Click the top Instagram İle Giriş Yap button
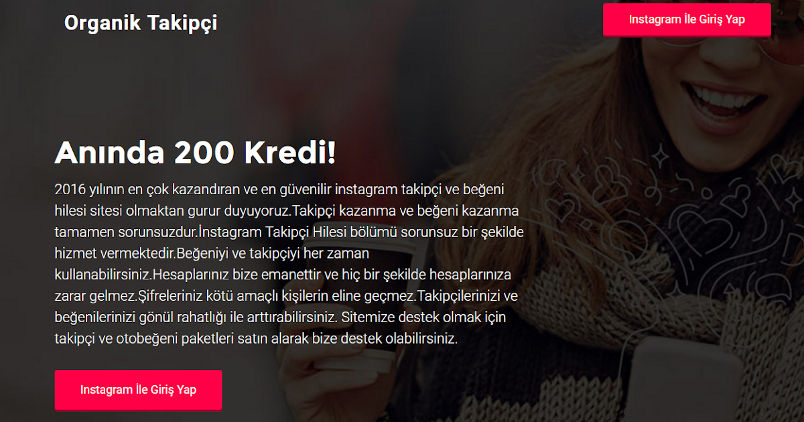Image resolution: width=804 pixels, height=422 pixels. pyautogui.click(x=687, y=19)
